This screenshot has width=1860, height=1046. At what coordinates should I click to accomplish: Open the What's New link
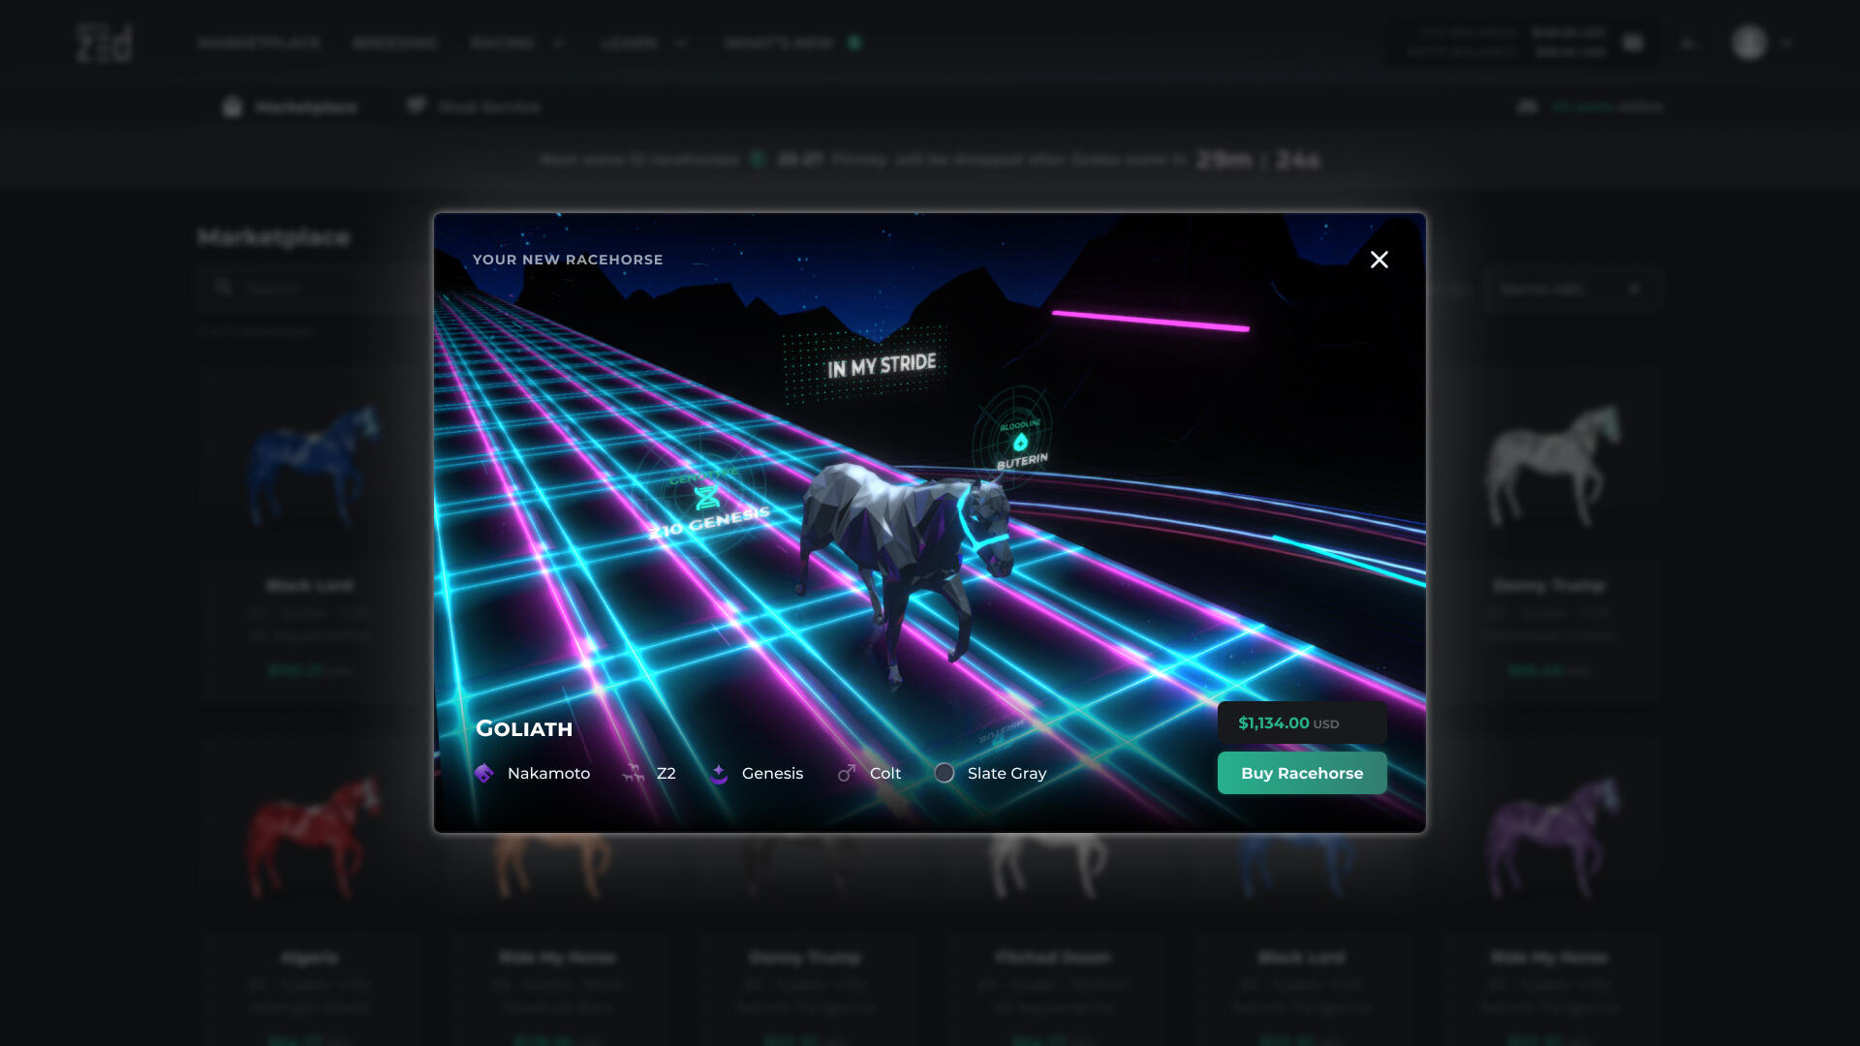tap(779, 43)
